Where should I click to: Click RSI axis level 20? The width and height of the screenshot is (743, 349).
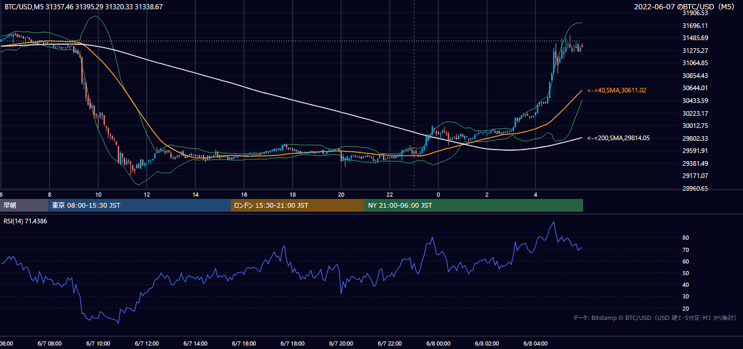pos(686,308)
